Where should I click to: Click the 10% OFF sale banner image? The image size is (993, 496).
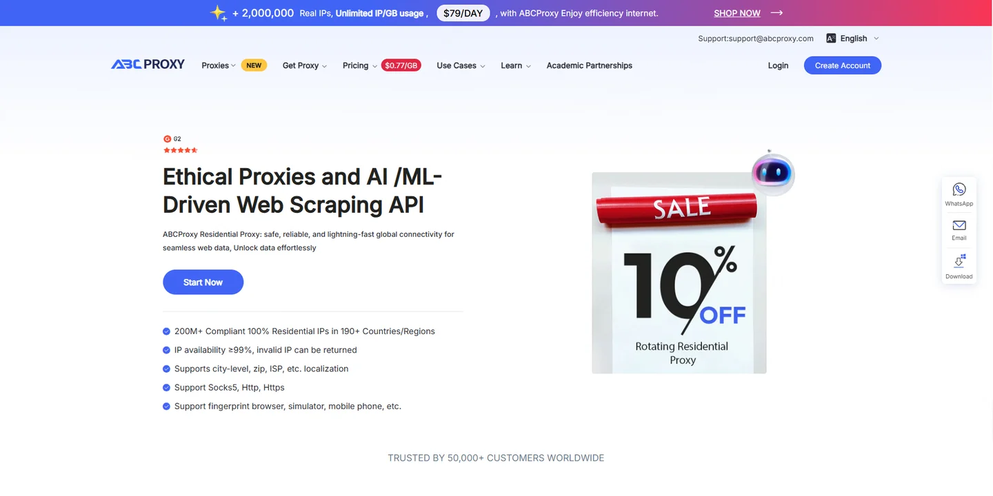click(x=679, y=273)
